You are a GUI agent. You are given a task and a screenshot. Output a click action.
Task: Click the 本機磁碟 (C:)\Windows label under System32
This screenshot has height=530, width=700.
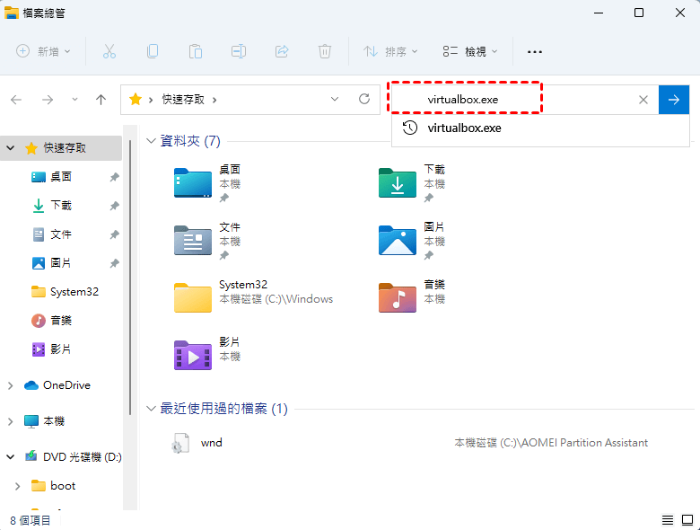coord(276,299)
